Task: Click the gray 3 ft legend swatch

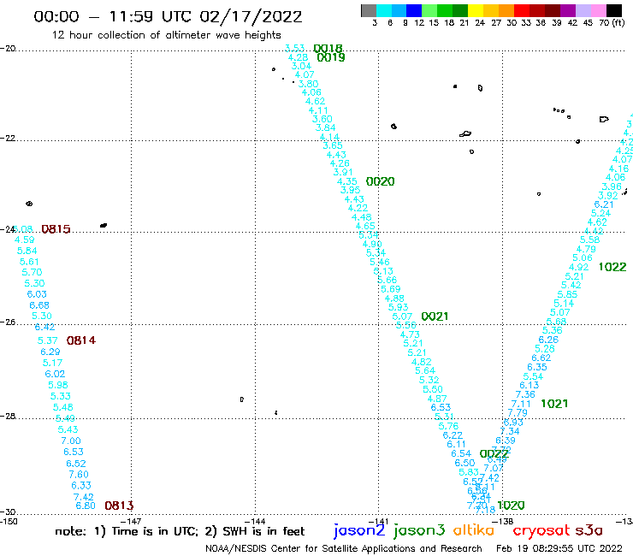Action: [369, 10]
